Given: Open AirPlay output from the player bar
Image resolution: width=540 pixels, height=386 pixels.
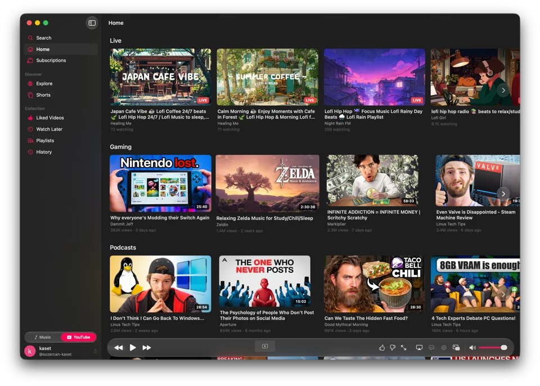Looking at the screenshot, I should [419, 348].
